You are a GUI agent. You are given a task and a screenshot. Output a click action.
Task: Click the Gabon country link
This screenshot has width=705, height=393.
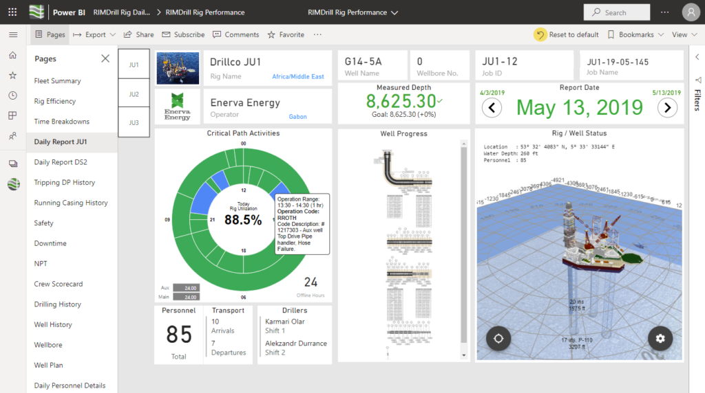pos(297,117)
